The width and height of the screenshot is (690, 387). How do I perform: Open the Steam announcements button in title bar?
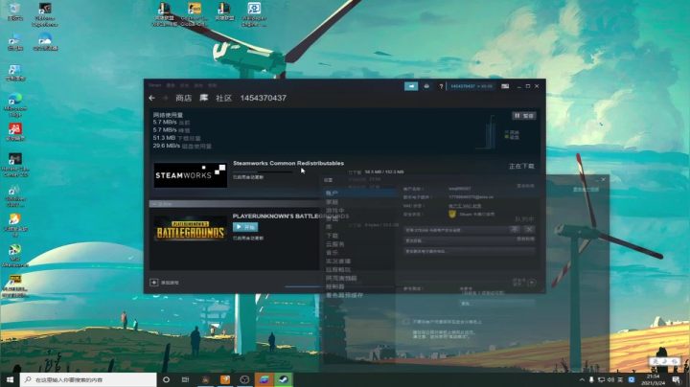point(411,86)
